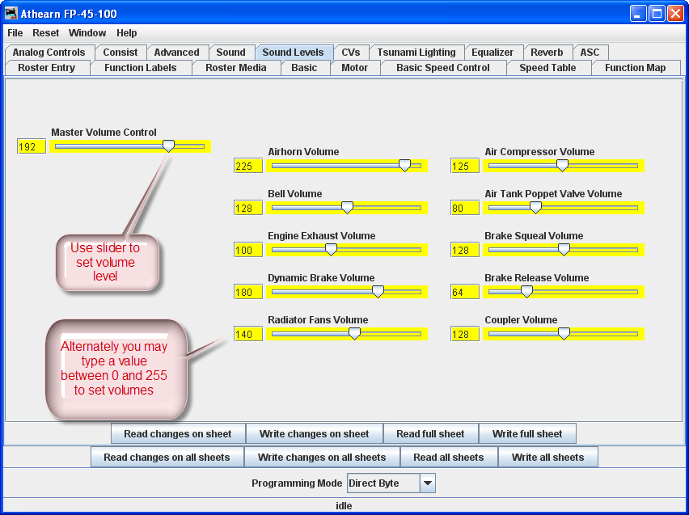Open the Reset menu
689x515 pixels.
(46, 33)
